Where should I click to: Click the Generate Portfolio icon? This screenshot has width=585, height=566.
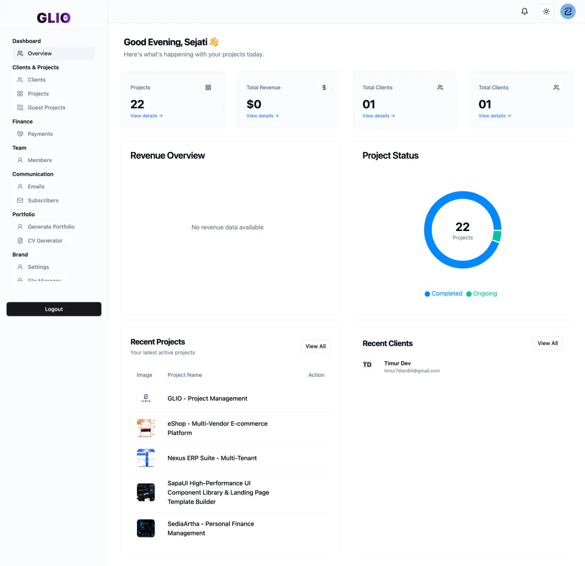20,227
